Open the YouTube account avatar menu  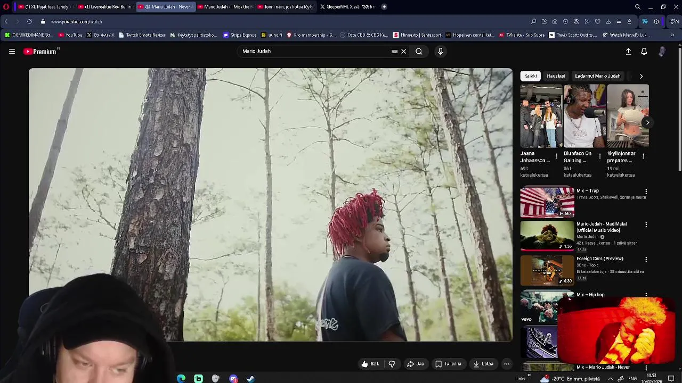pyautogui.click(x=662, y=52)
